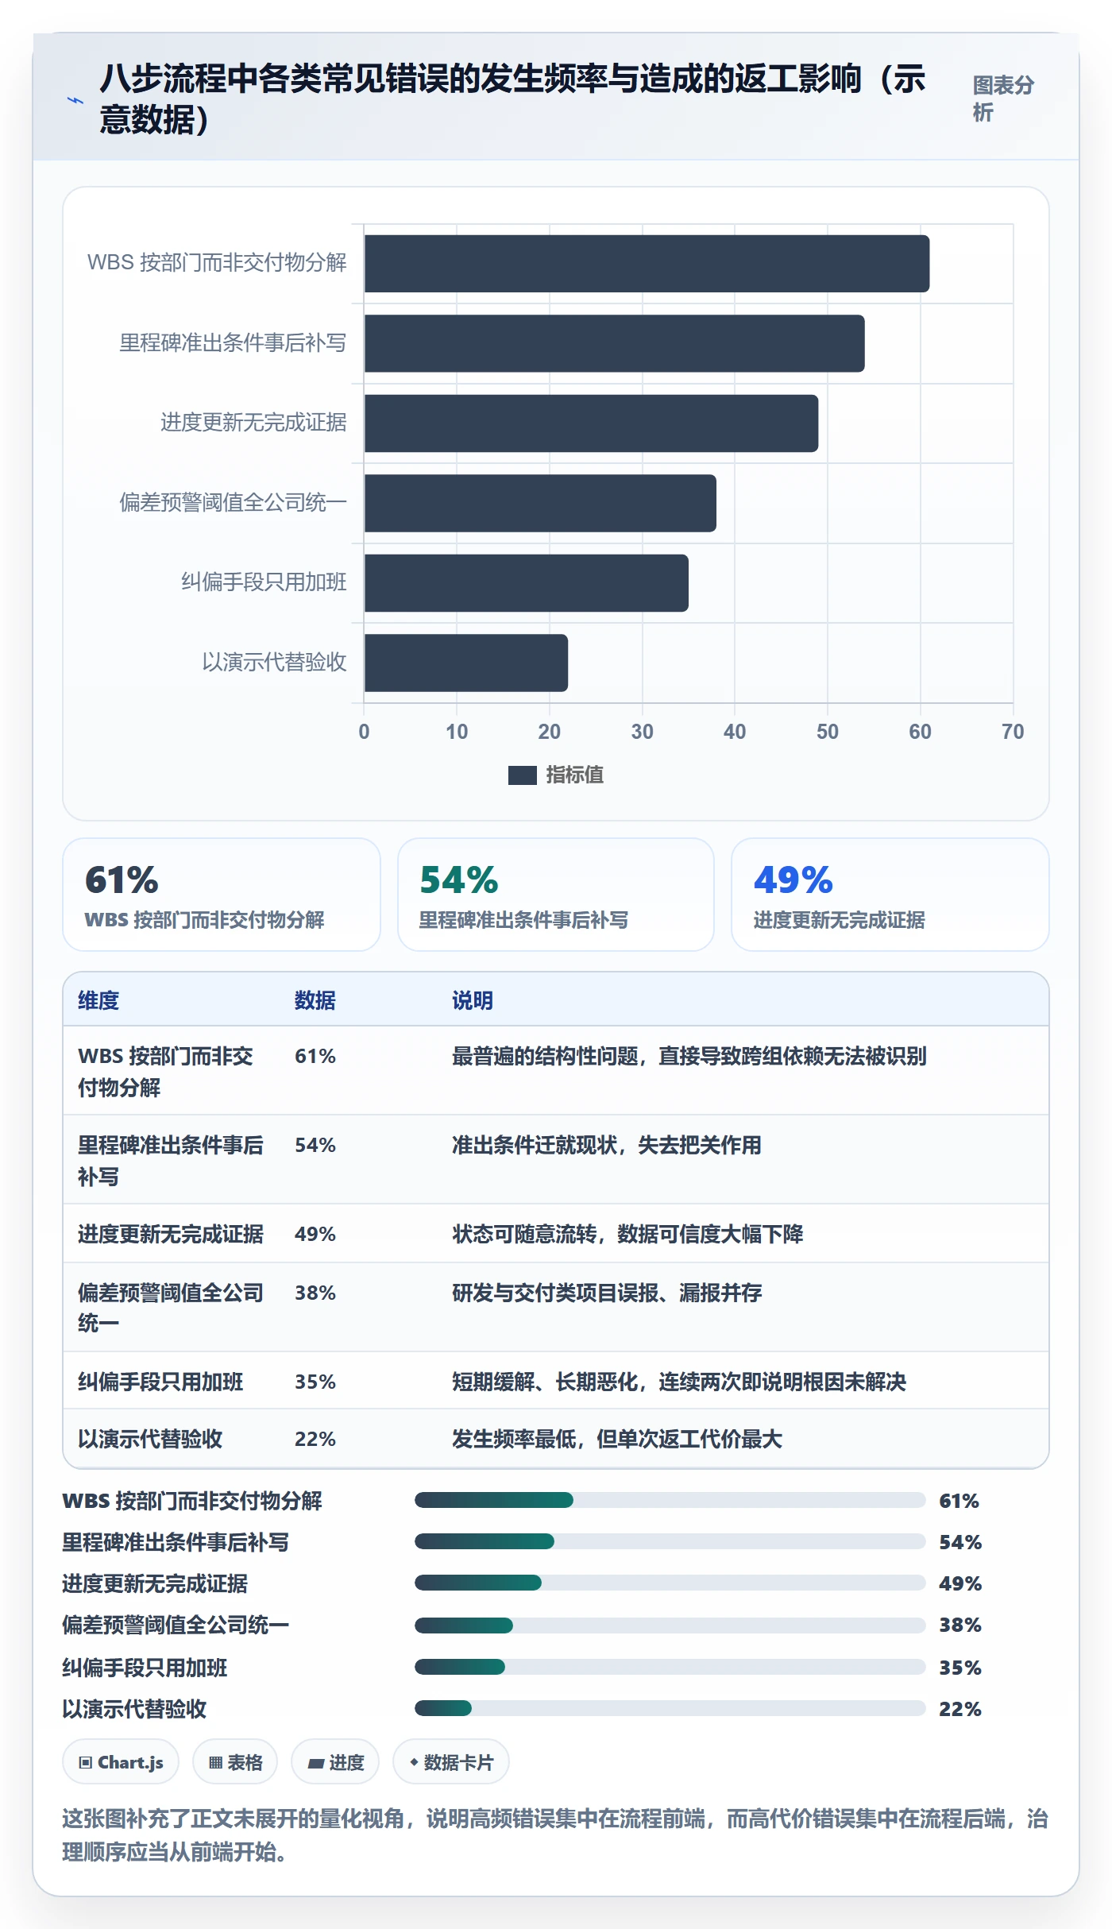1112x1929 pixels.
Task: Click the card title starting with 八步流程中
Action: click(513, 99)
